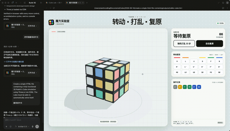
Task: Click the U' move button in the turn panel
Action: click(x=194, y=67)
